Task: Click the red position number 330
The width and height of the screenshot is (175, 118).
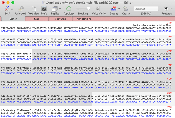Action: tap(169, 51)
